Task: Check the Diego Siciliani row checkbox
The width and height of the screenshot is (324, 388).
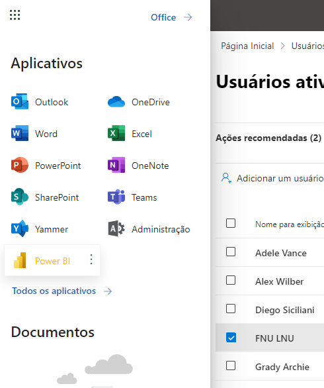Action: [x=231, y=309]
